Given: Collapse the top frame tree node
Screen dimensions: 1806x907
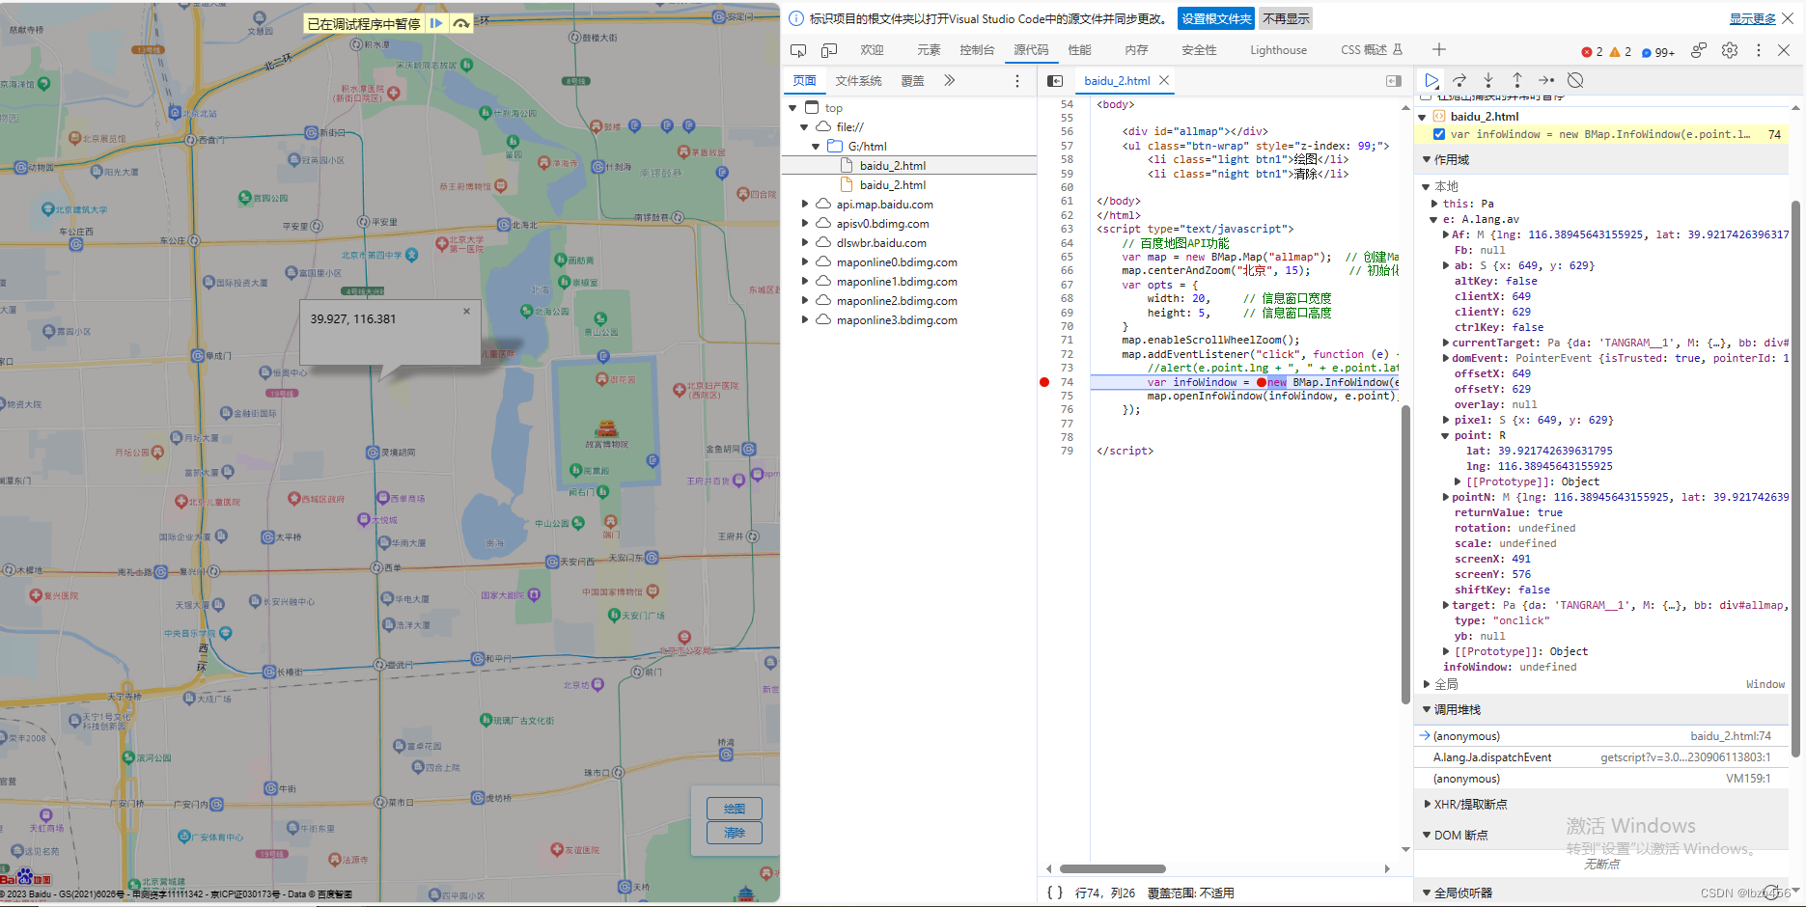Looking at the screenshot, I should click(792, 108).
